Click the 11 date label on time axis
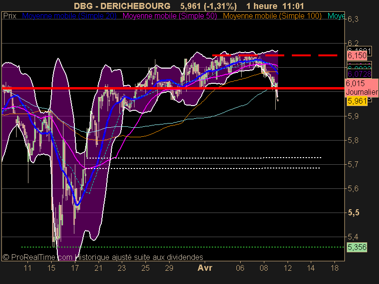This screenshot has width=379, height=284. (x=27, y=268)
